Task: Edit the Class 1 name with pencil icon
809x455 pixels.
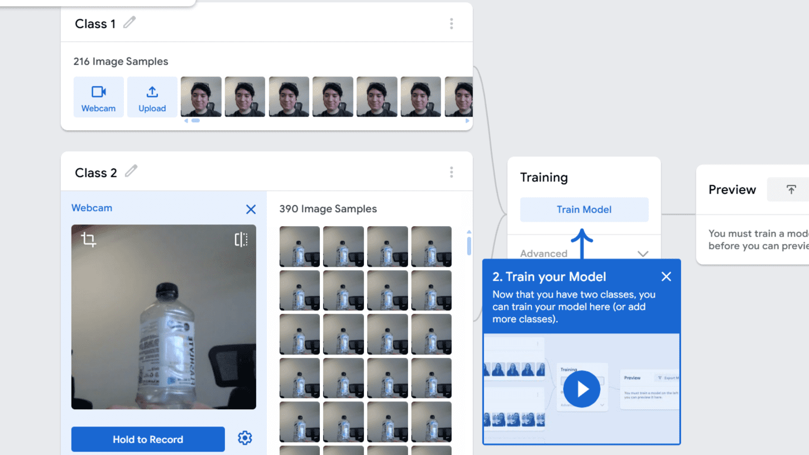Action: [x=130, y=22]
